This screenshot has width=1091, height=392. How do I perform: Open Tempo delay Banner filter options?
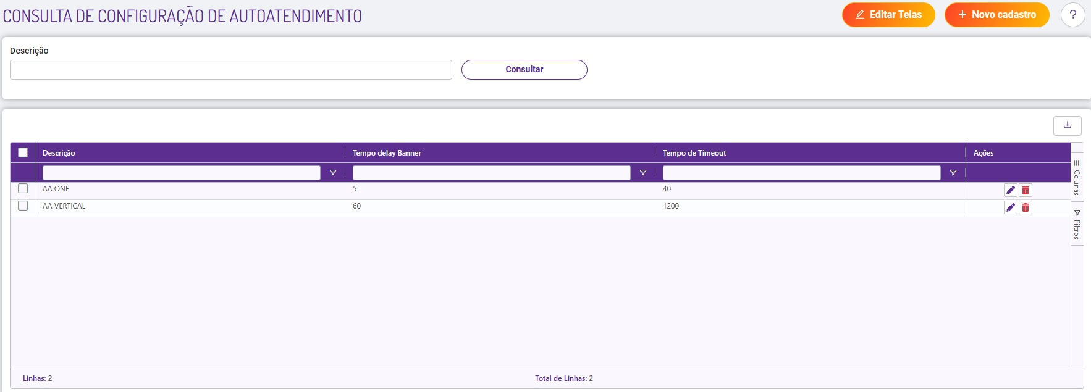(x=643, y=173)
